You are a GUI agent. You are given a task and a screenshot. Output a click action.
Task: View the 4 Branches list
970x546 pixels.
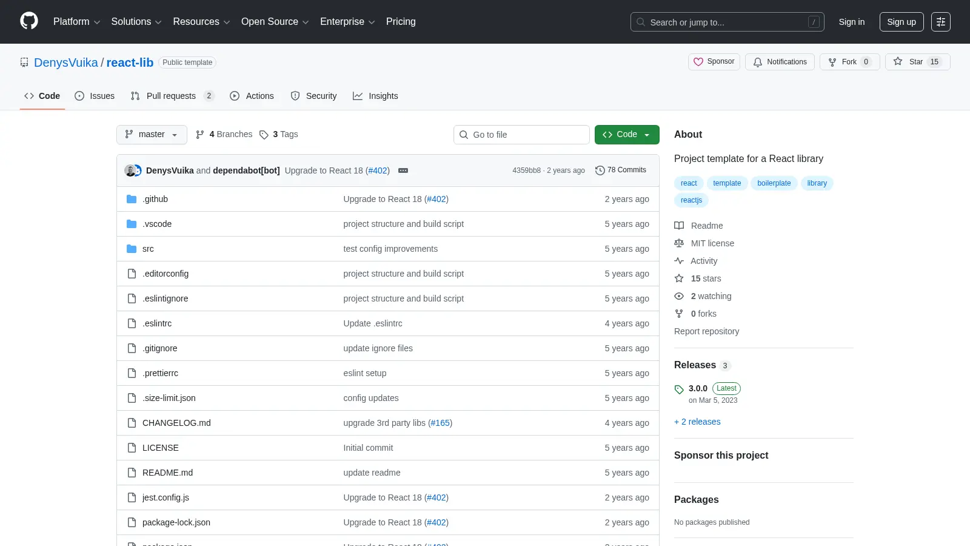pos(224,134)
